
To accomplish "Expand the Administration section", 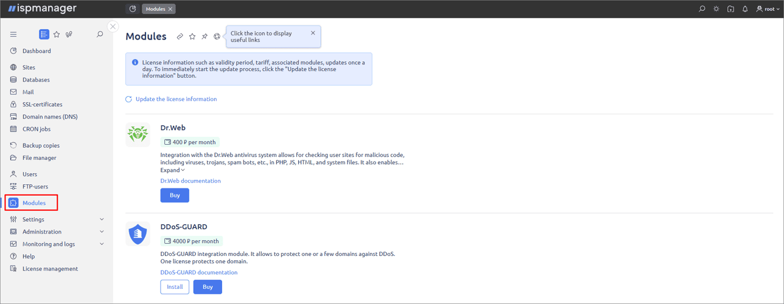I will 57,232.
